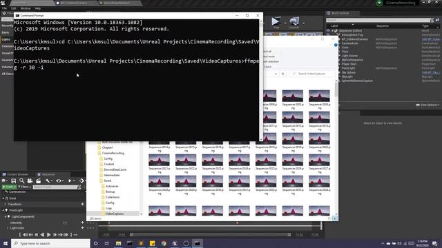Screen dimensions: 442x248
Task: Toggle visibility of Sequence (Editor) in outliner
Action: [x=328, y=30]
